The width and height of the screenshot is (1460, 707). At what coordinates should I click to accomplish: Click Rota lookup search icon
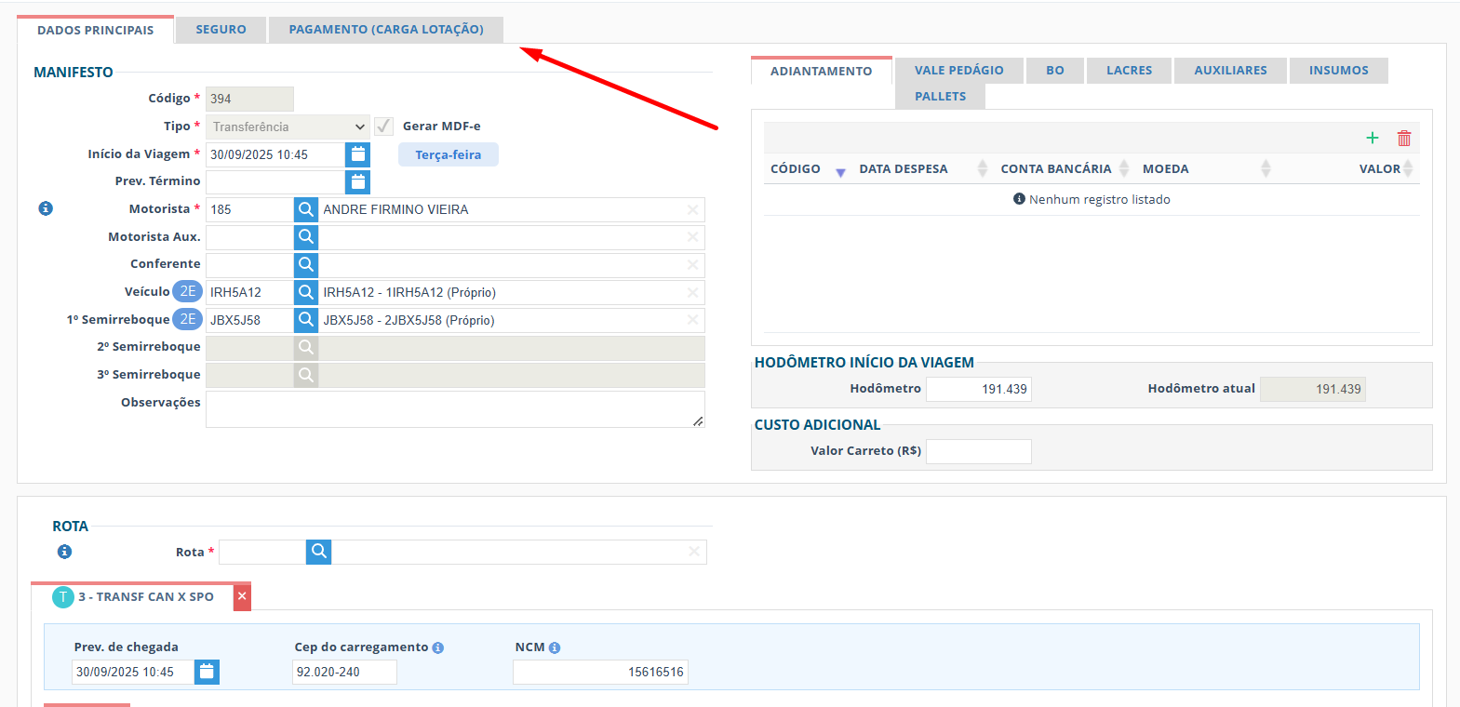click(318, 552)
